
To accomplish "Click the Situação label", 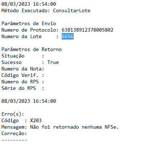I will pos(13,56).
